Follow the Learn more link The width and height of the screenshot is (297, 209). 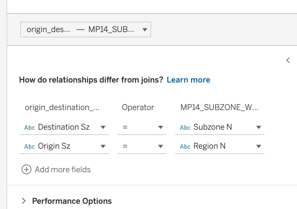click(188, 80)
